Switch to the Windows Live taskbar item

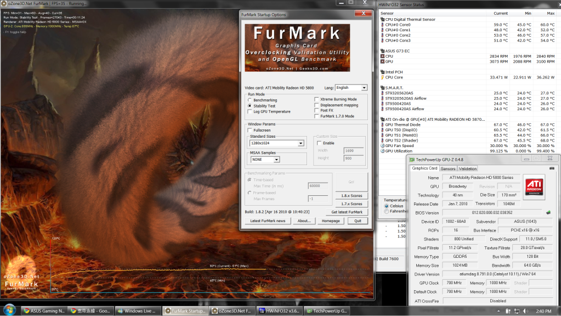[138, 311]
